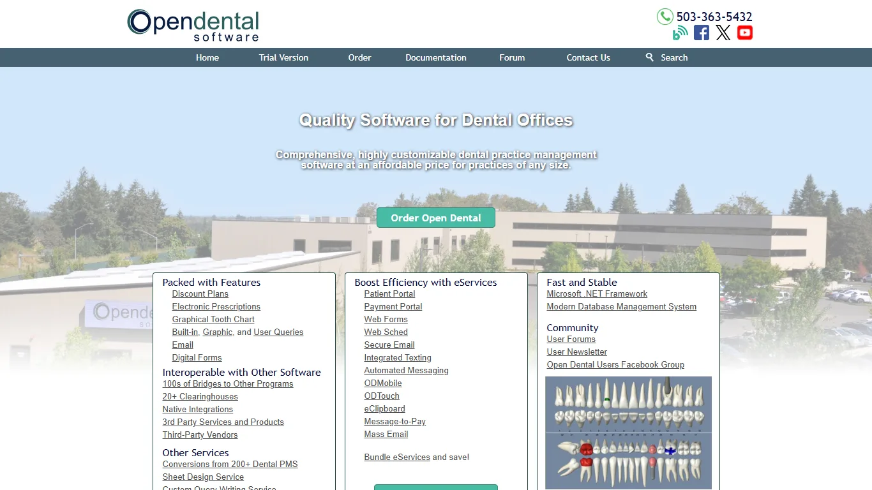Open Digital Forms link

197,358
